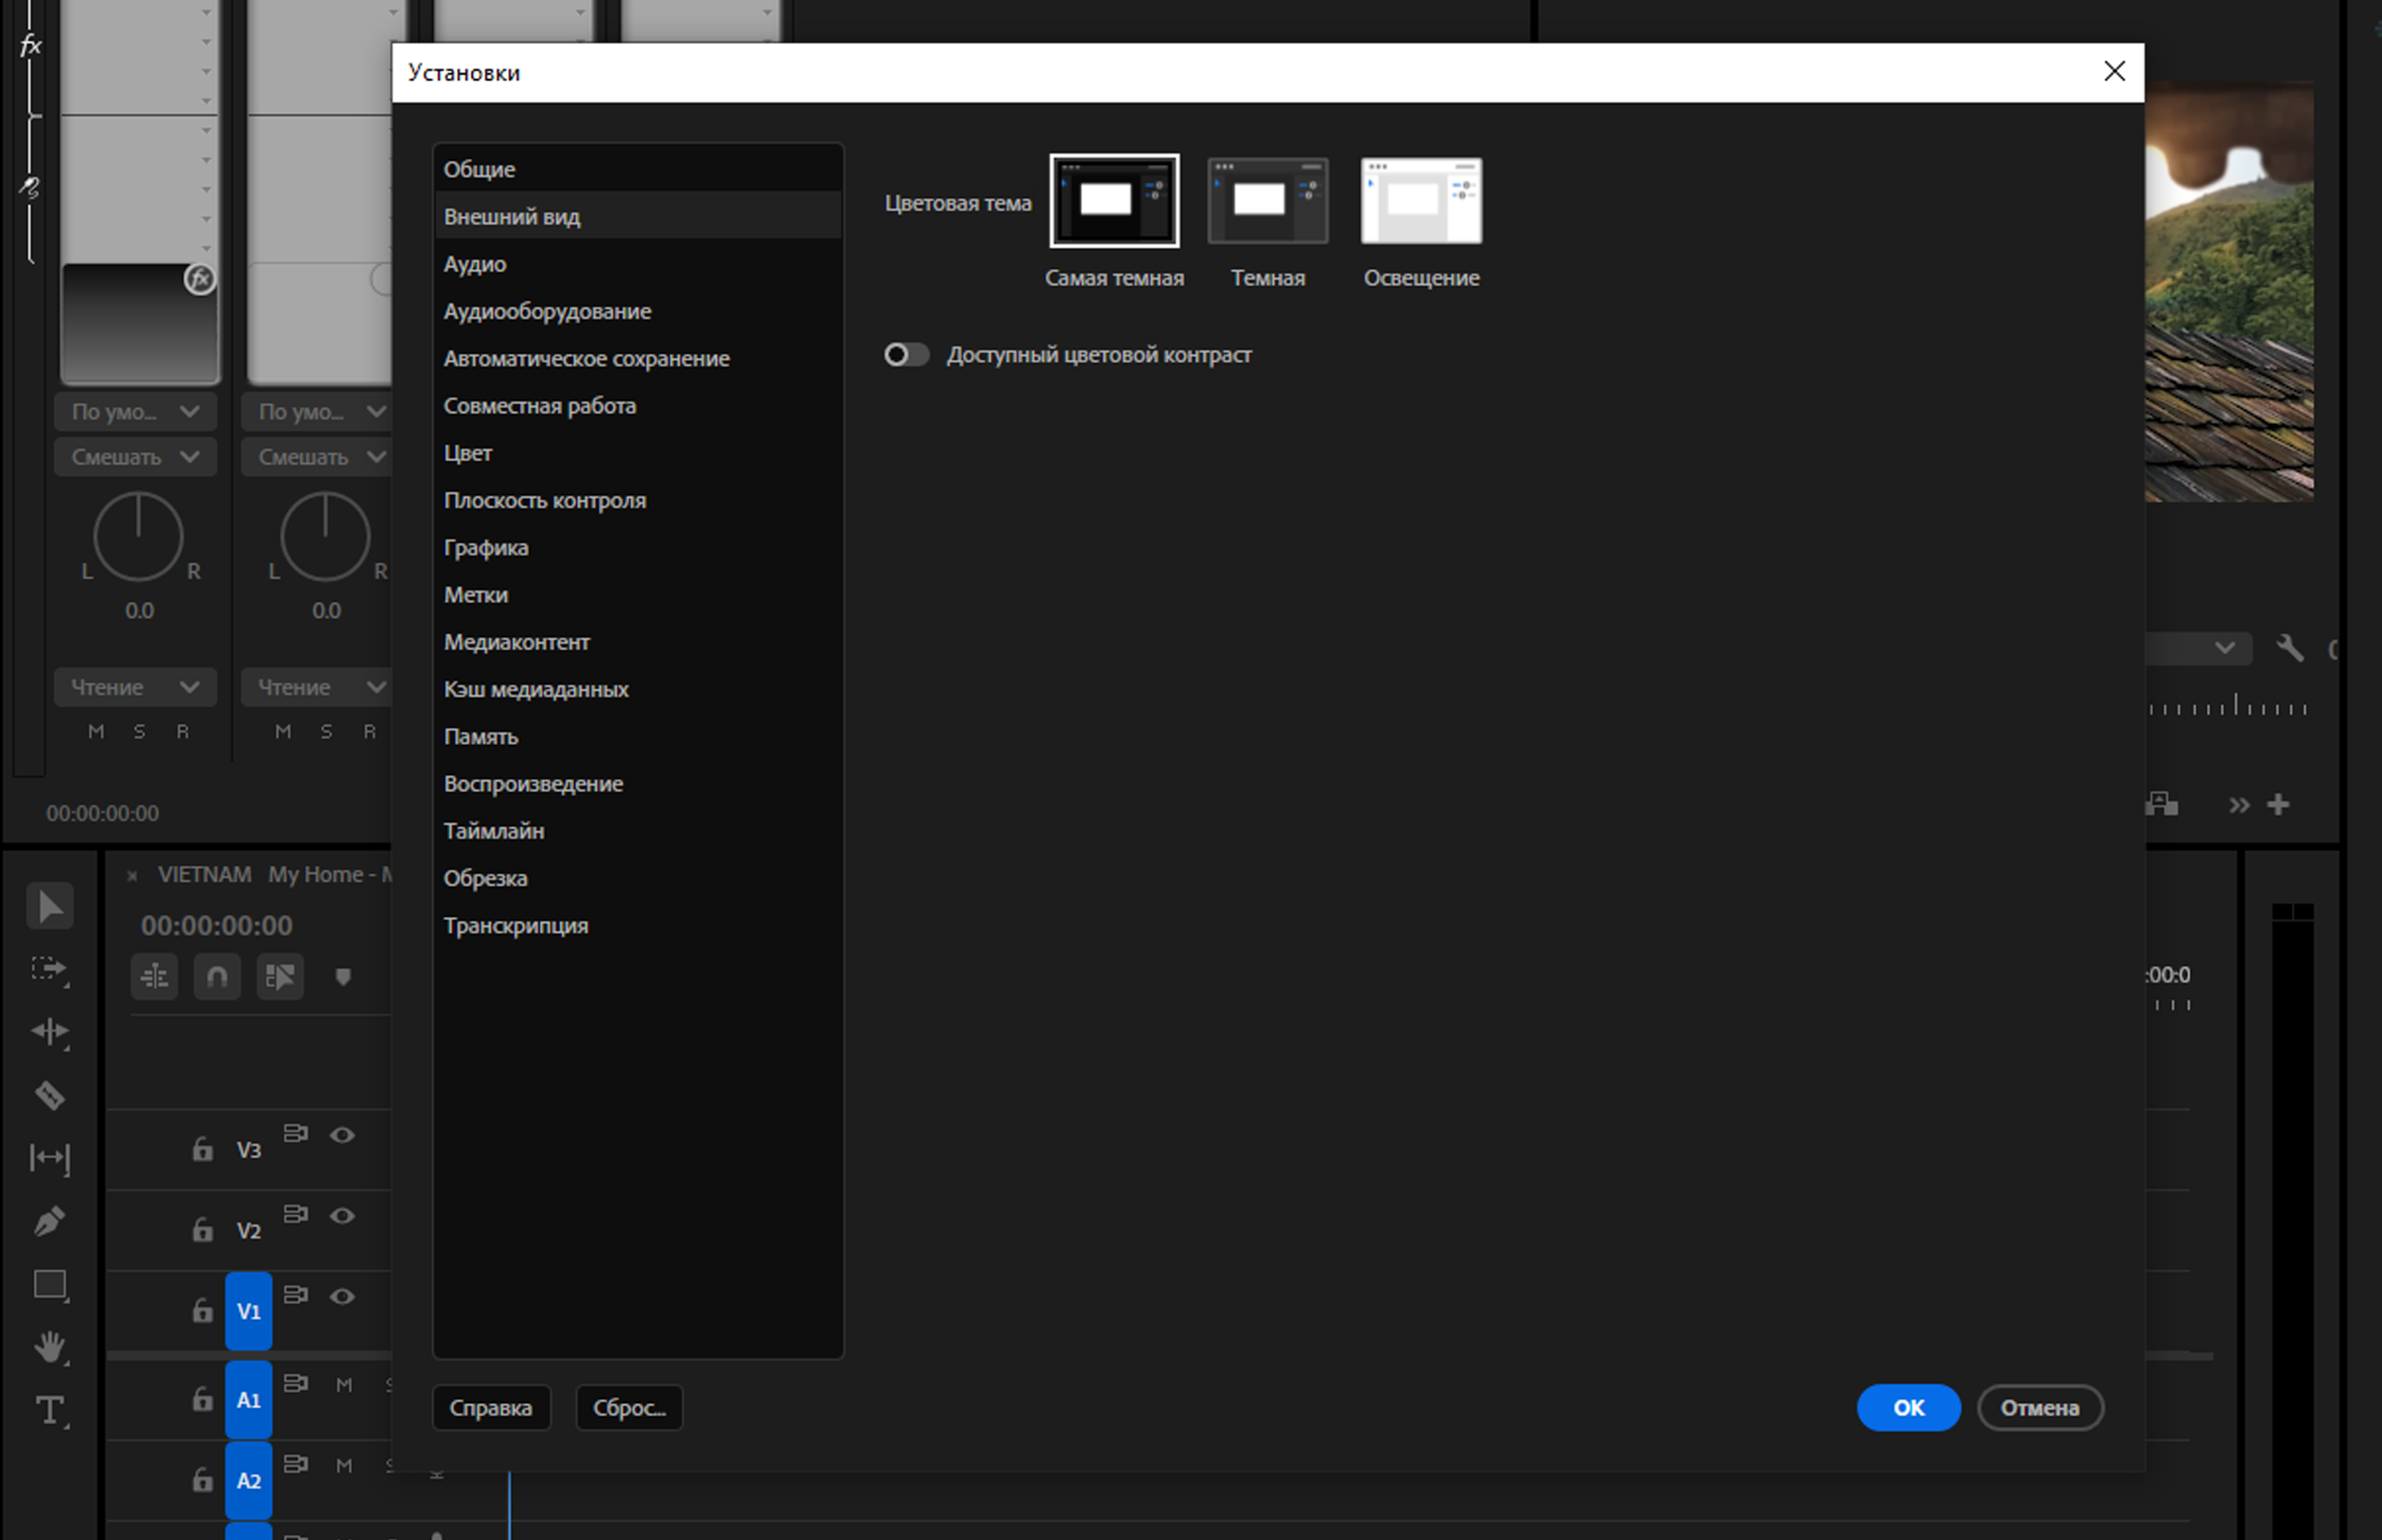
Task: Enable Доступный цветовой контраст toggle
Action: (906, 355)
